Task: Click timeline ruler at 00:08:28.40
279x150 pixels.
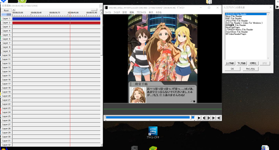Action: click(x=36, y=13)
